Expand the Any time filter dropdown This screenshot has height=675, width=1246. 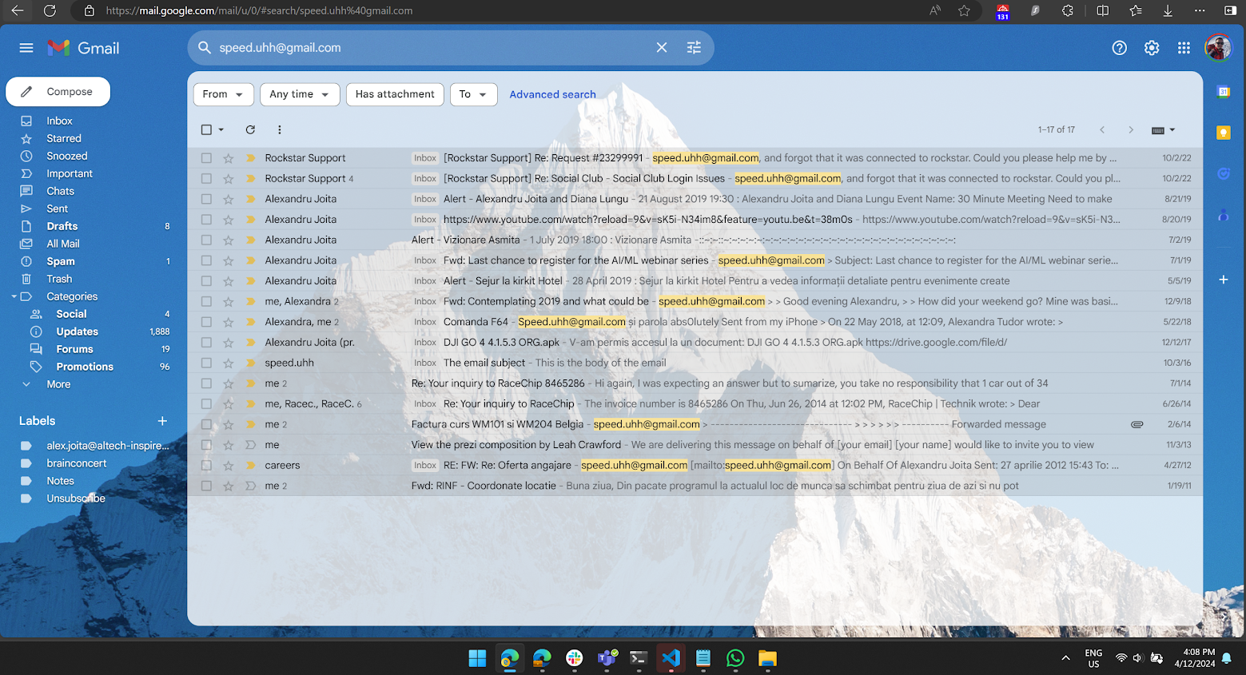(x=300, y=94)
